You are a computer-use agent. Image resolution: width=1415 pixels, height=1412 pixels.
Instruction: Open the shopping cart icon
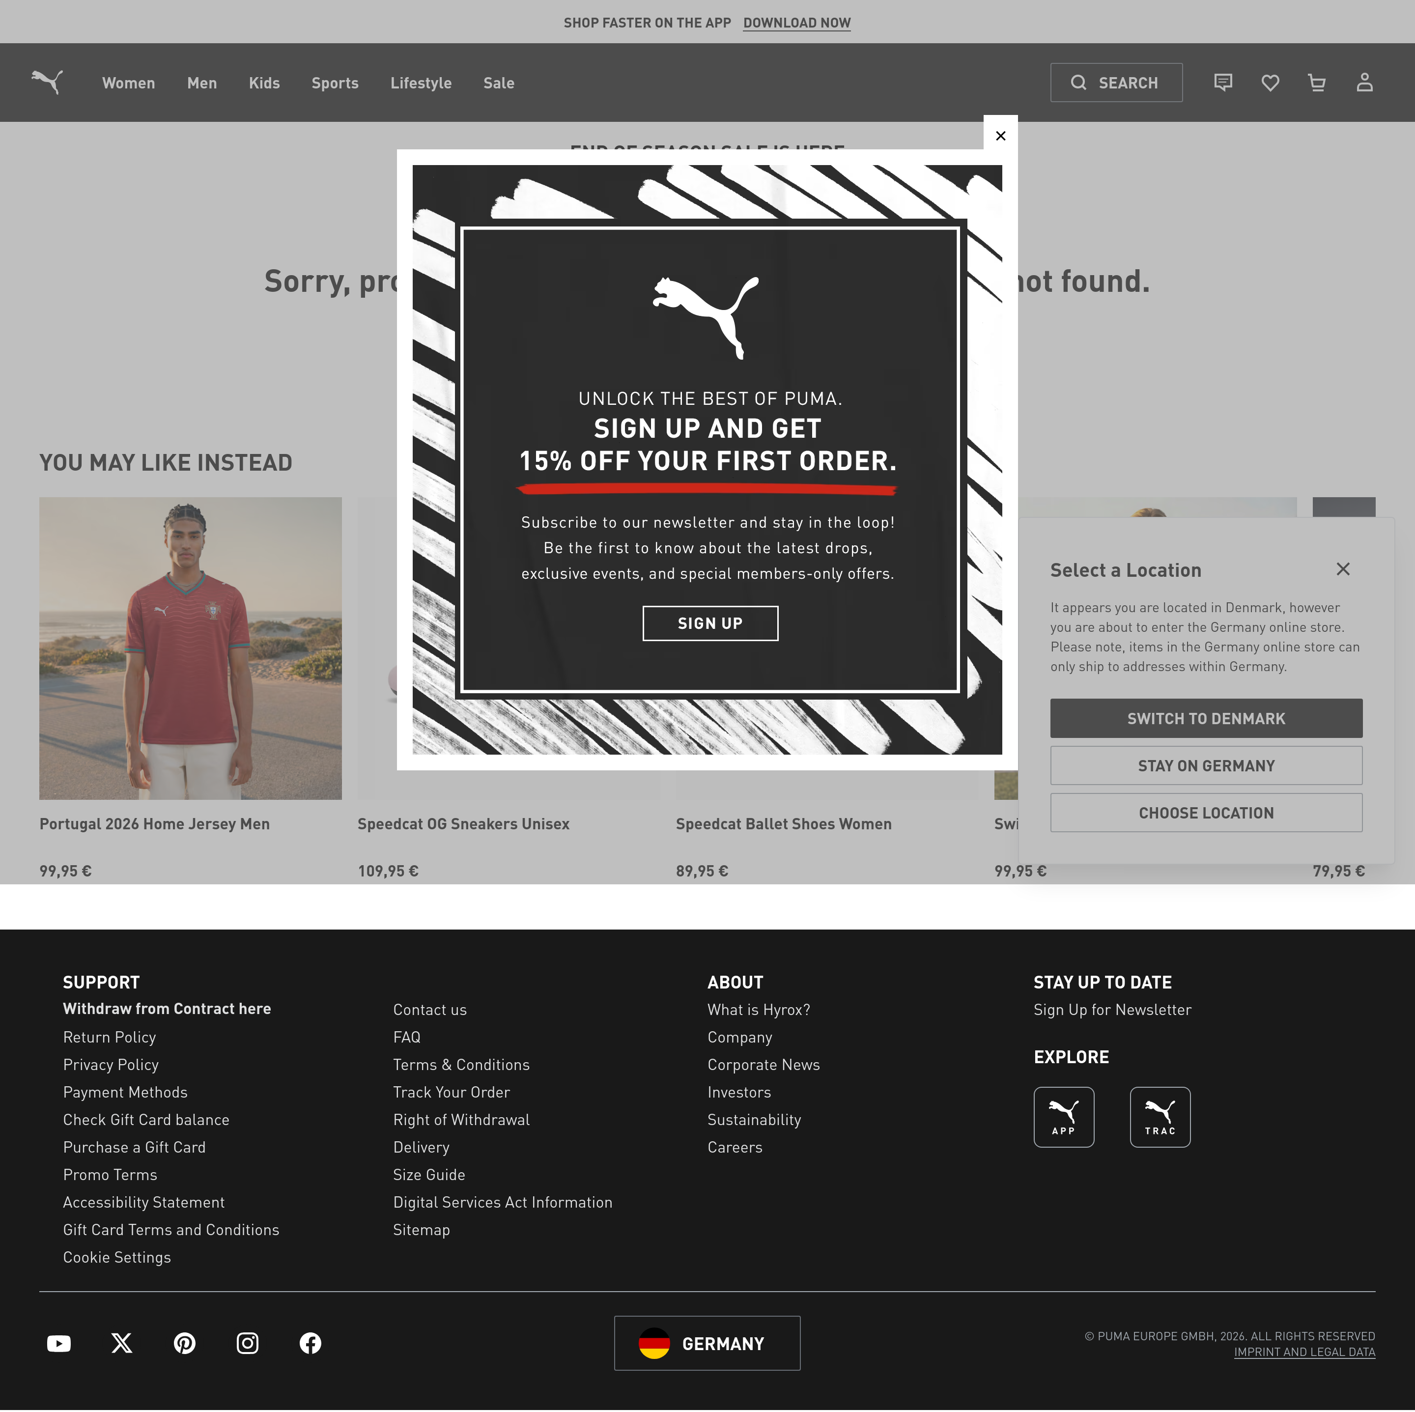[1317, 83]
